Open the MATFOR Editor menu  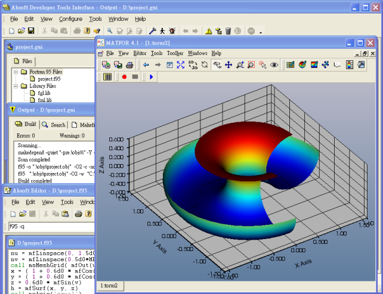pyautogui.click(x=140, y=53)
